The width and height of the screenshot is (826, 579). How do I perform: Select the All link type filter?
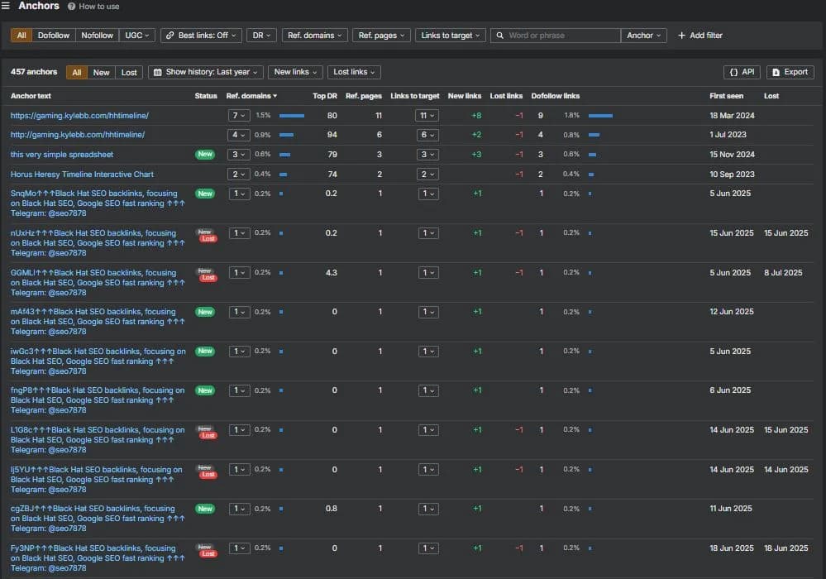21,36
